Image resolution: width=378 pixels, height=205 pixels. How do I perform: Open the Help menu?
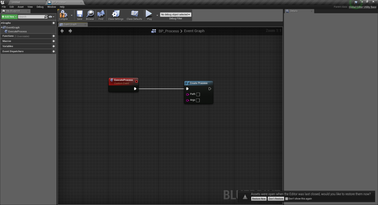click(x=62, y=7)
